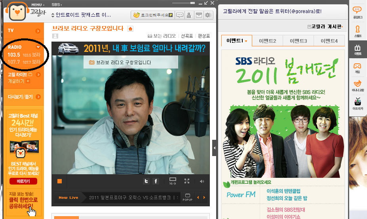
Task: Open 107.7 보라 visual radio
Action: pos(32,62)
